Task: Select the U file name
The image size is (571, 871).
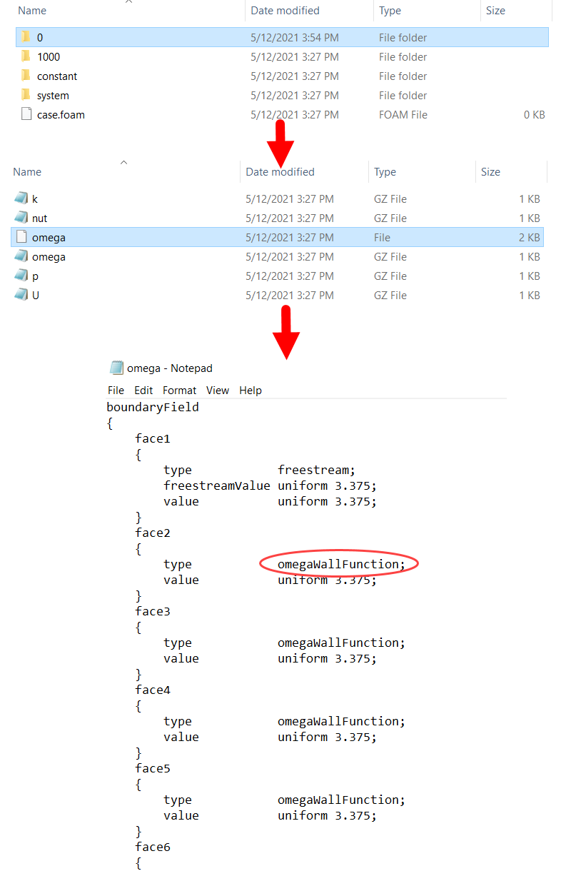Action: coord(36,295)
